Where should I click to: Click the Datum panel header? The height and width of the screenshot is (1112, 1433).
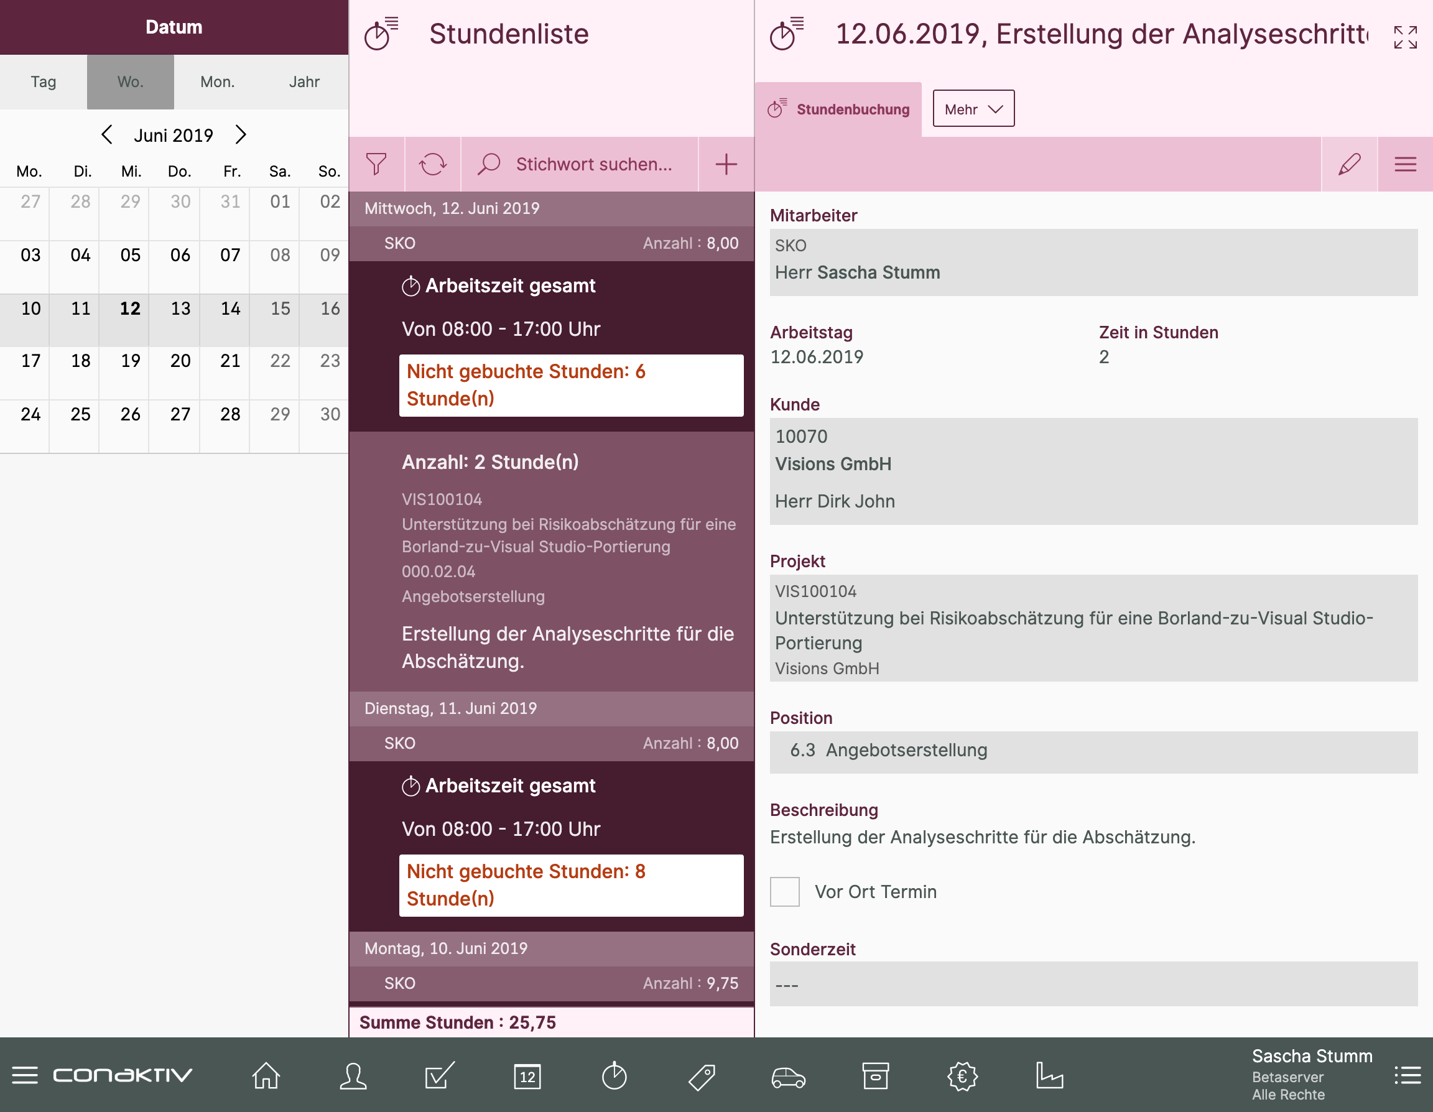coord(174,27)
